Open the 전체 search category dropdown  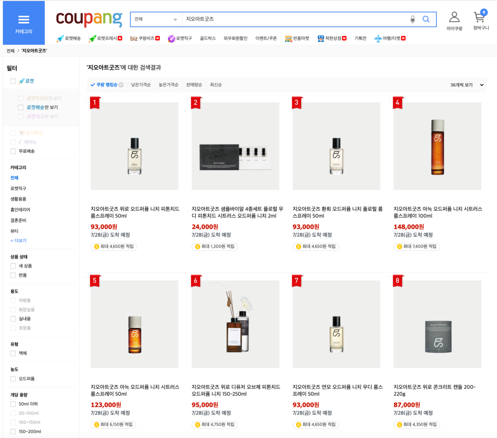click(156, 19)
